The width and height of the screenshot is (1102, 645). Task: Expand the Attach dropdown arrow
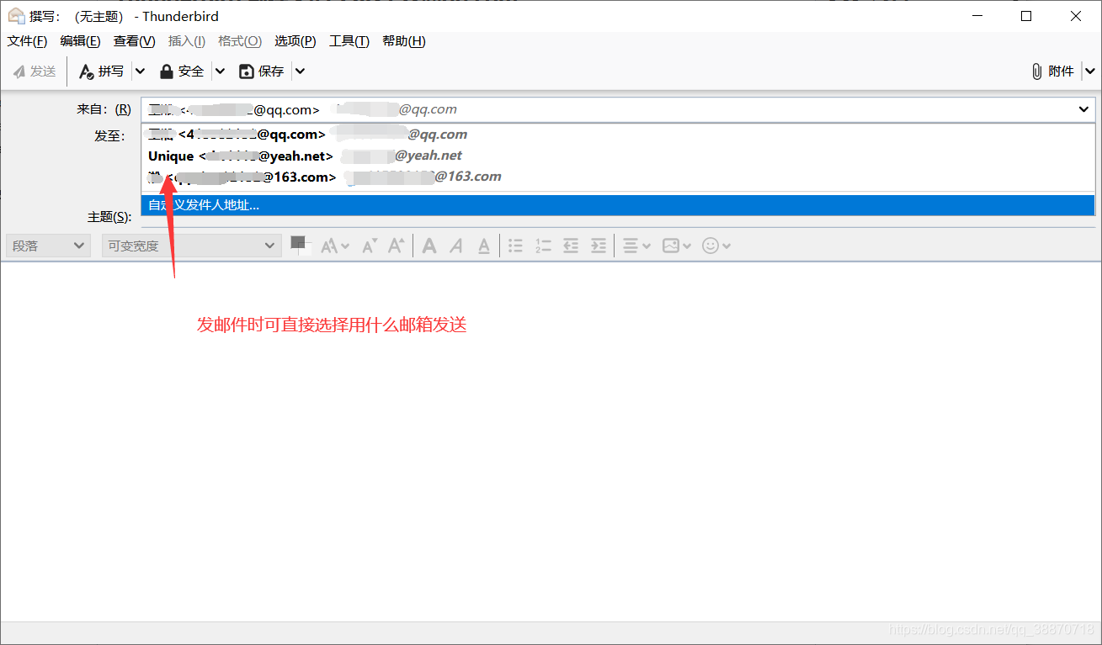[x=1089, y=71]
